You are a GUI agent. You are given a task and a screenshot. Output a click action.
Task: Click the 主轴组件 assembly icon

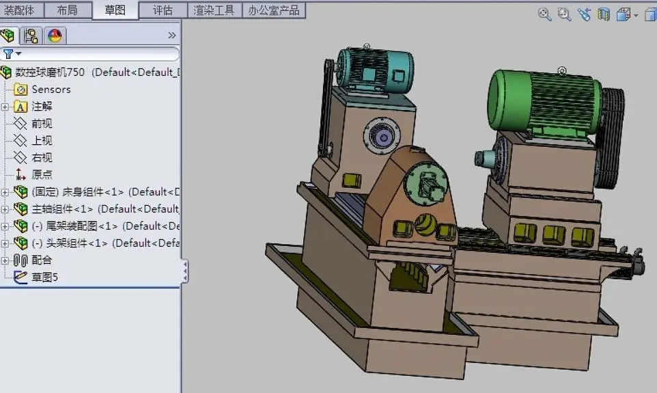20,209
